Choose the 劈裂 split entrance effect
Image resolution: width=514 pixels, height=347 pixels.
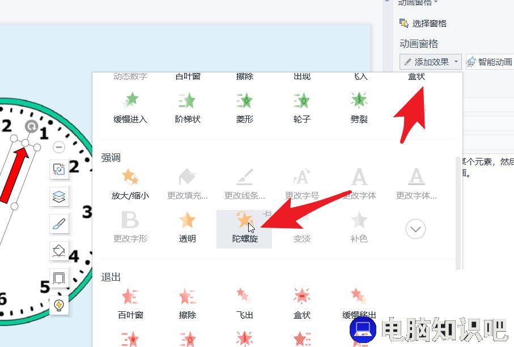(359, 108)
